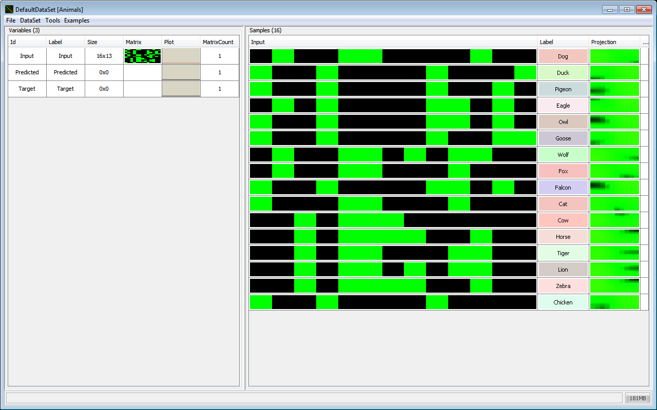
Task: Click the application icon in the title bar
Action: coord(8,9)
